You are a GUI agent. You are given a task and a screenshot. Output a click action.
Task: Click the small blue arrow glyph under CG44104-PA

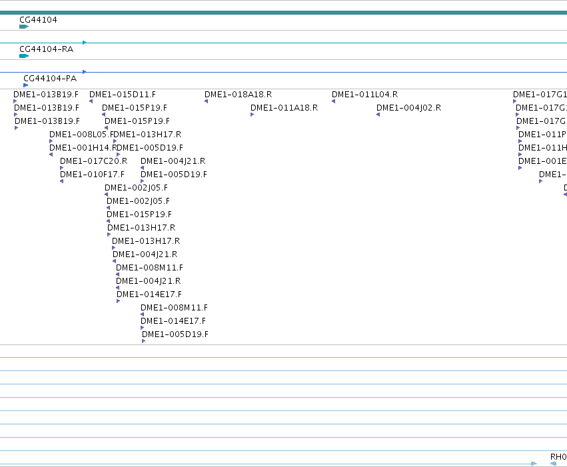coord(26,85)
